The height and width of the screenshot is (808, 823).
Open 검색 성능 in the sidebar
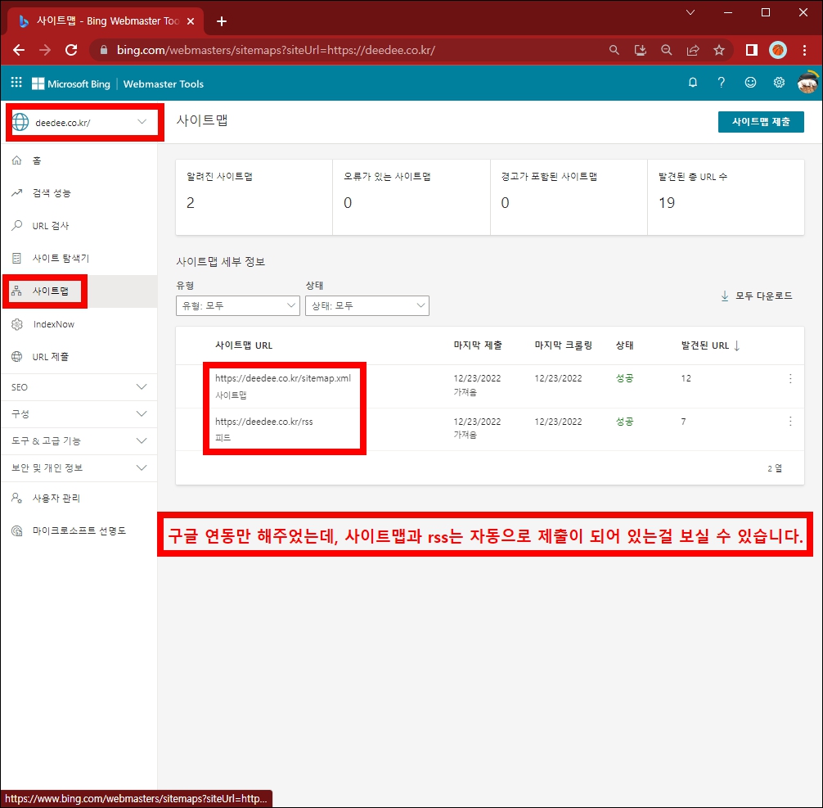pos(79,193)
